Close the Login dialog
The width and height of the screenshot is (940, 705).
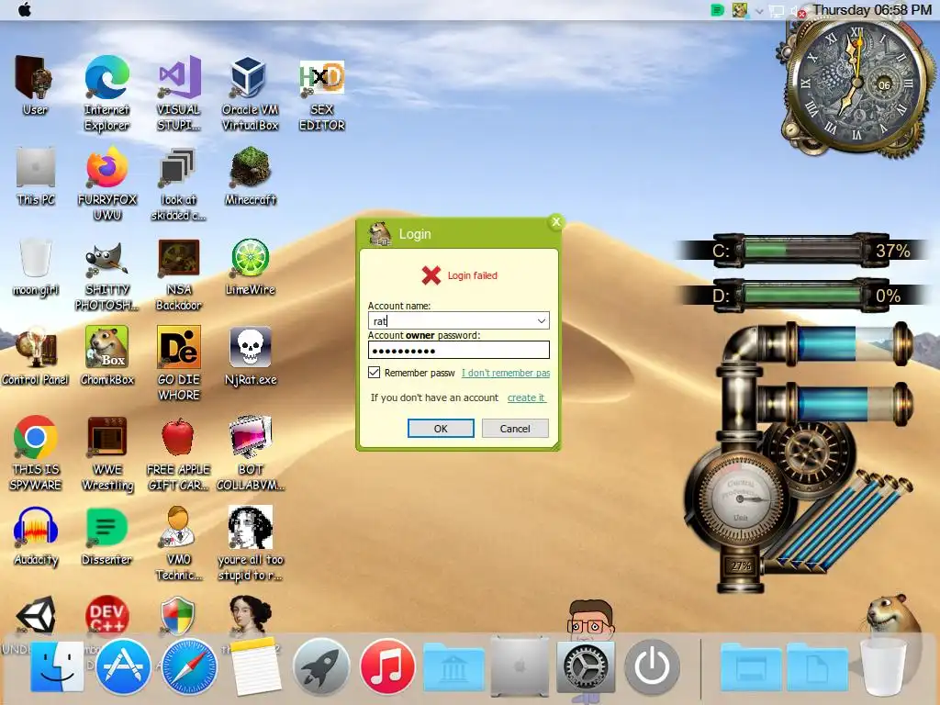pos(555,222)
